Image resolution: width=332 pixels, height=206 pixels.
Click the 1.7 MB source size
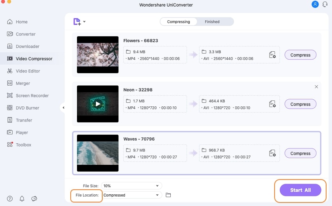pyautogui.click(x=139, y=101)
